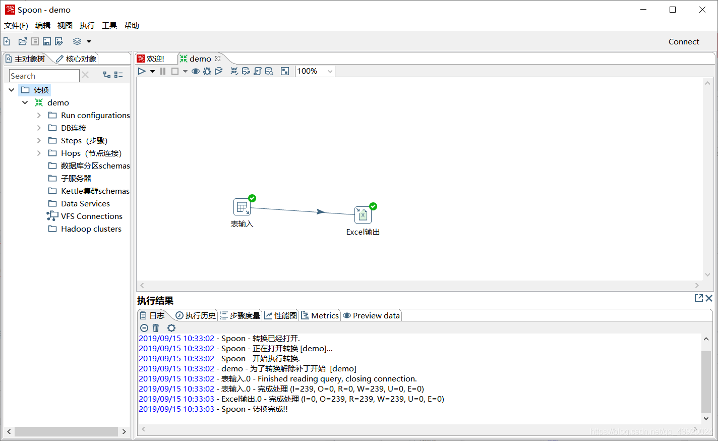Open the 工具 menu
Image resolution: width=718 pixels, height=441 pixels.
(x=109, y=25)
